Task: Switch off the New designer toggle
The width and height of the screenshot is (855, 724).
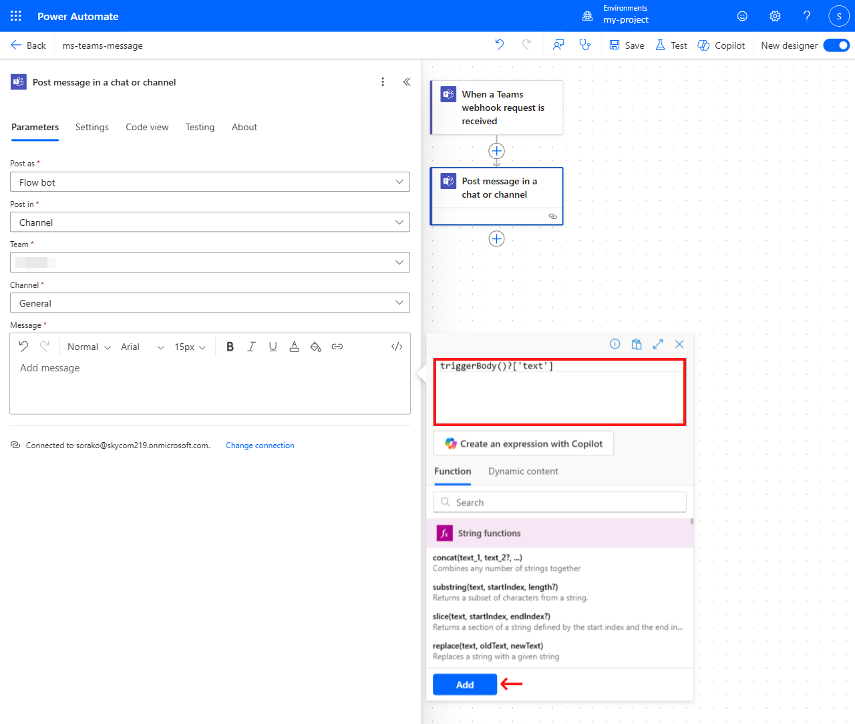Action: 836,45
